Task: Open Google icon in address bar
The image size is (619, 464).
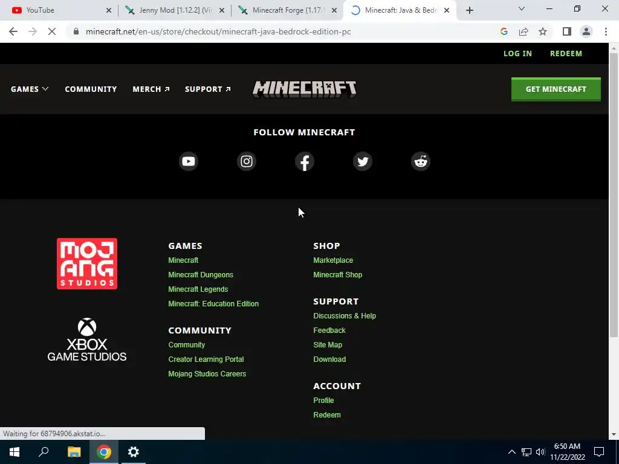Action: [x=504, y=31]
